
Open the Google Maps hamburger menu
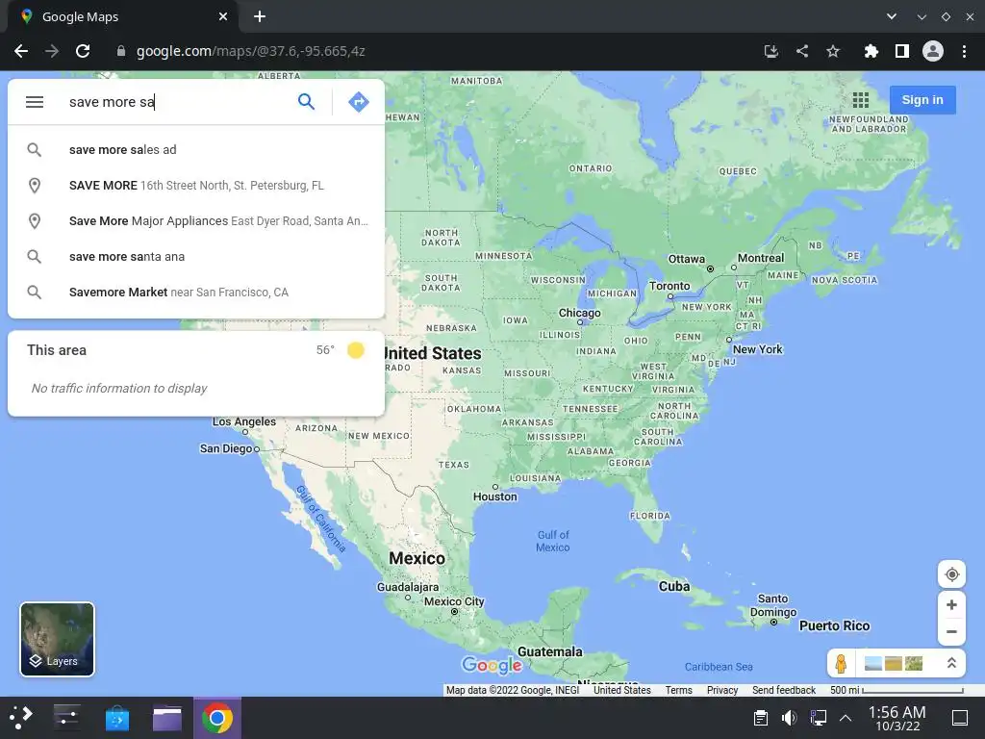click(35, 102)
